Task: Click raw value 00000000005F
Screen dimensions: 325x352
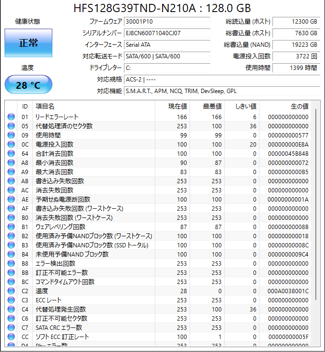Action: coord(288,337)
